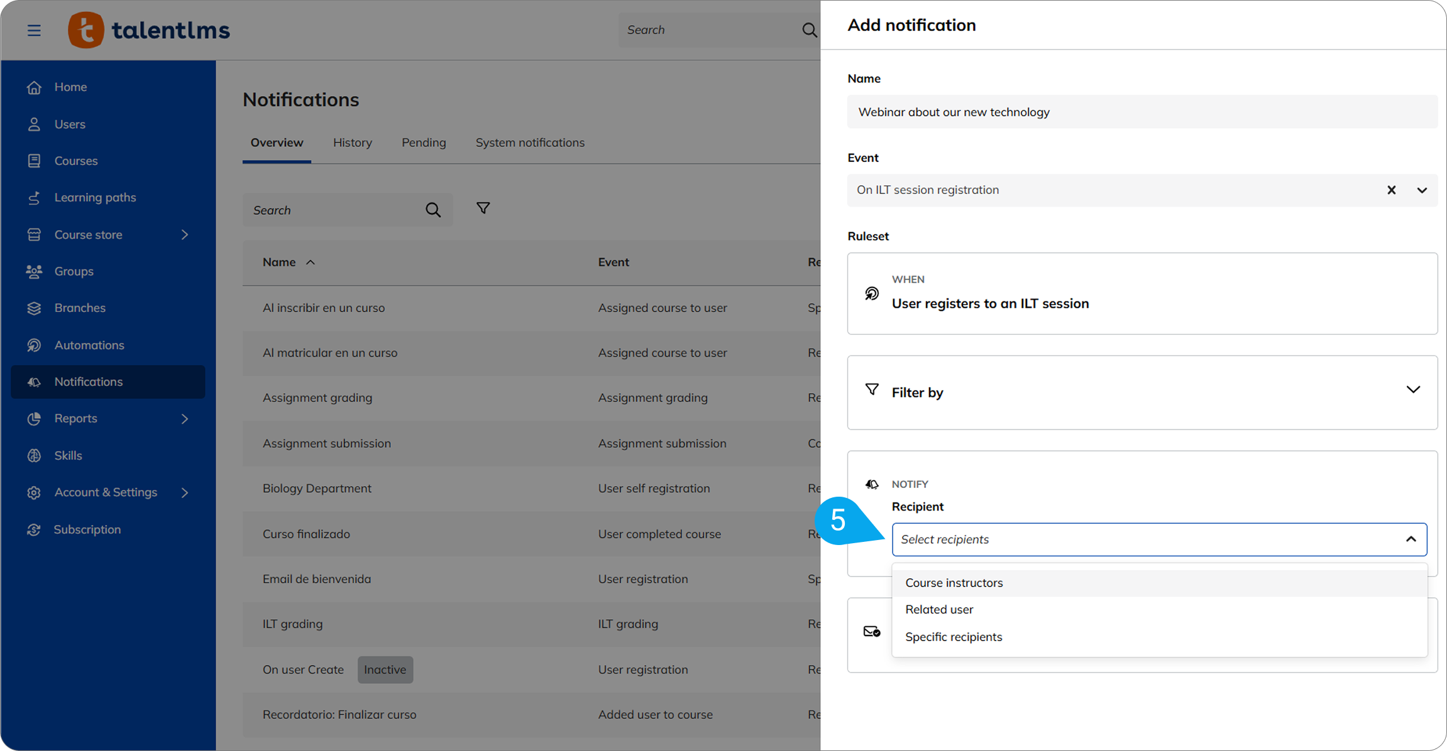Click the hamburger menu icon

click(x=34, y=30)
